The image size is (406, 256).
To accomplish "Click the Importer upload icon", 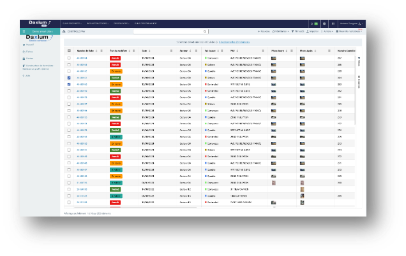I will pyautogui.click(x=308, y=31).
